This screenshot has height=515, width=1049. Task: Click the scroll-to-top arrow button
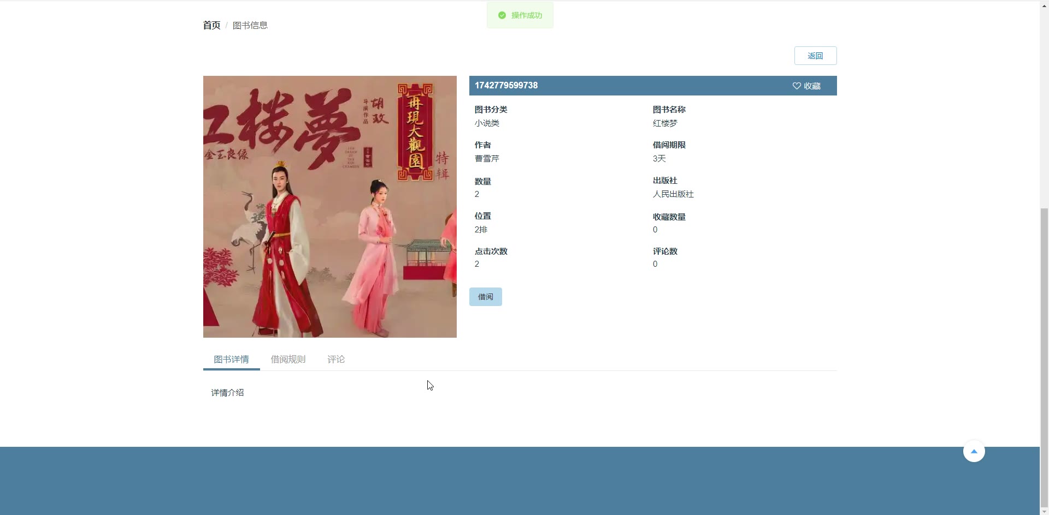pos(974,451)
